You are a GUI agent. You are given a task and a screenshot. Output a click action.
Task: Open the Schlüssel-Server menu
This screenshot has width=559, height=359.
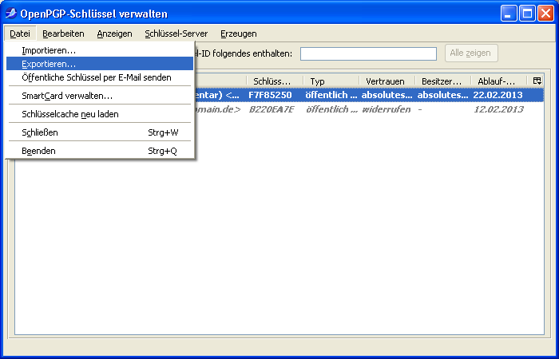(176, 34)
